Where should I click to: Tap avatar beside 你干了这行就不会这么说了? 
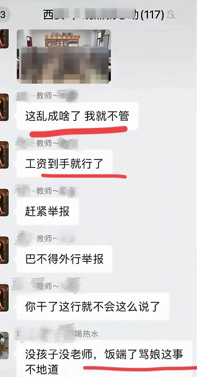(4, 298)
